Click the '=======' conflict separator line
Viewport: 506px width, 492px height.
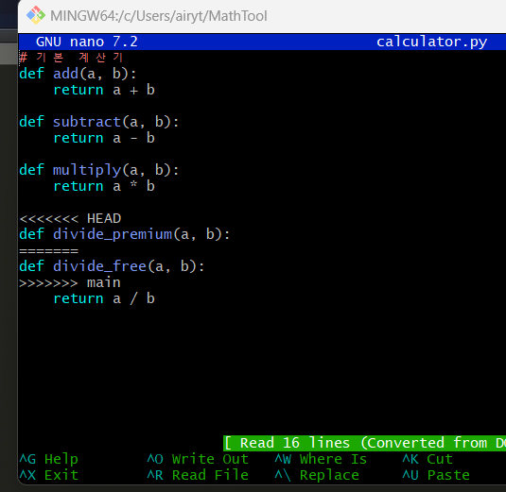[x=49, y=250]
